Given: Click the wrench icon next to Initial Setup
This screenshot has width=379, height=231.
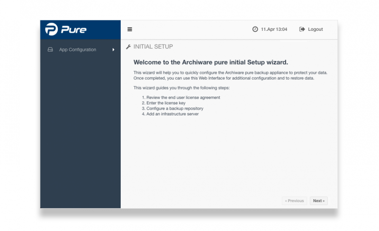Looking at the screenshot, I should tap(128, 47).
